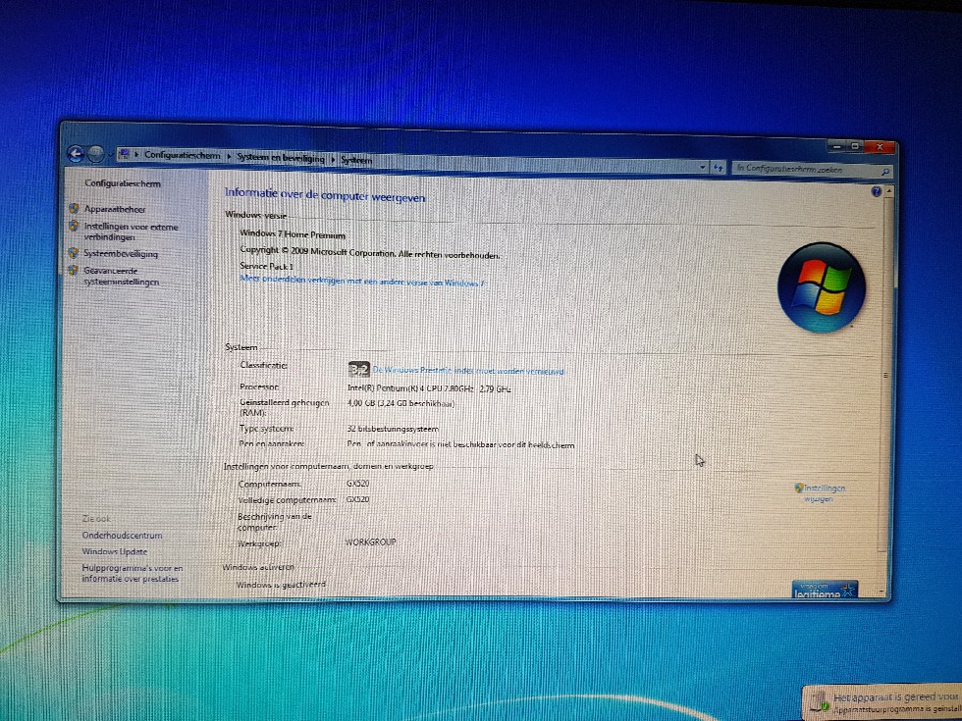Click the refresh button beside the address bar
The width and height of the screenshot is (962, 721).
coord(719,167)
